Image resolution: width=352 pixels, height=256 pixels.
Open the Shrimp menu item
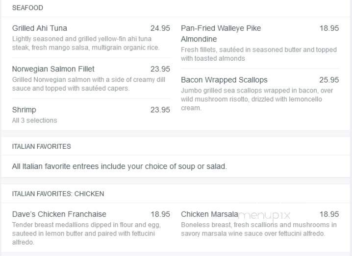24,110
